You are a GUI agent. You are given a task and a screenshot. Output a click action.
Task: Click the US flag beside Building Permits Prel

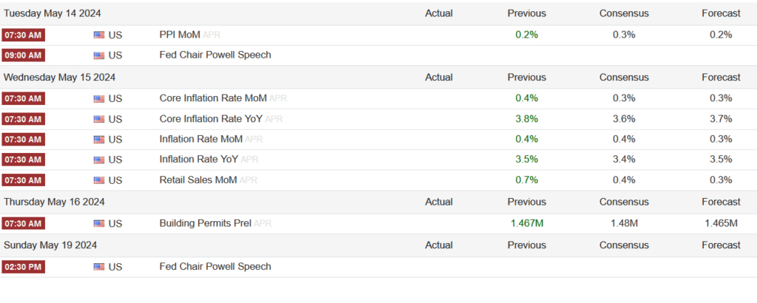(99, 223)
